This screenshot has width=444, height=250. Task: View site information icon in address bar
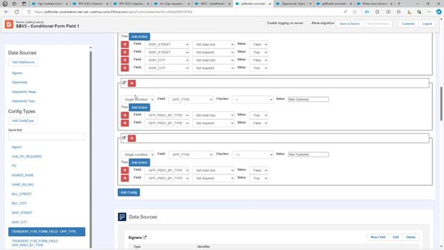click(x=29, y=12)
